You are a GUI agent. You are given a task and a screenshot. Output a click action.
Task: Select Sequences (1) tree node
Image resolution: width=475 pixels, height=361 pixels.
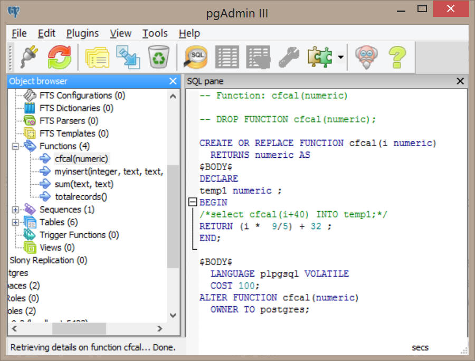pos(67,210)
